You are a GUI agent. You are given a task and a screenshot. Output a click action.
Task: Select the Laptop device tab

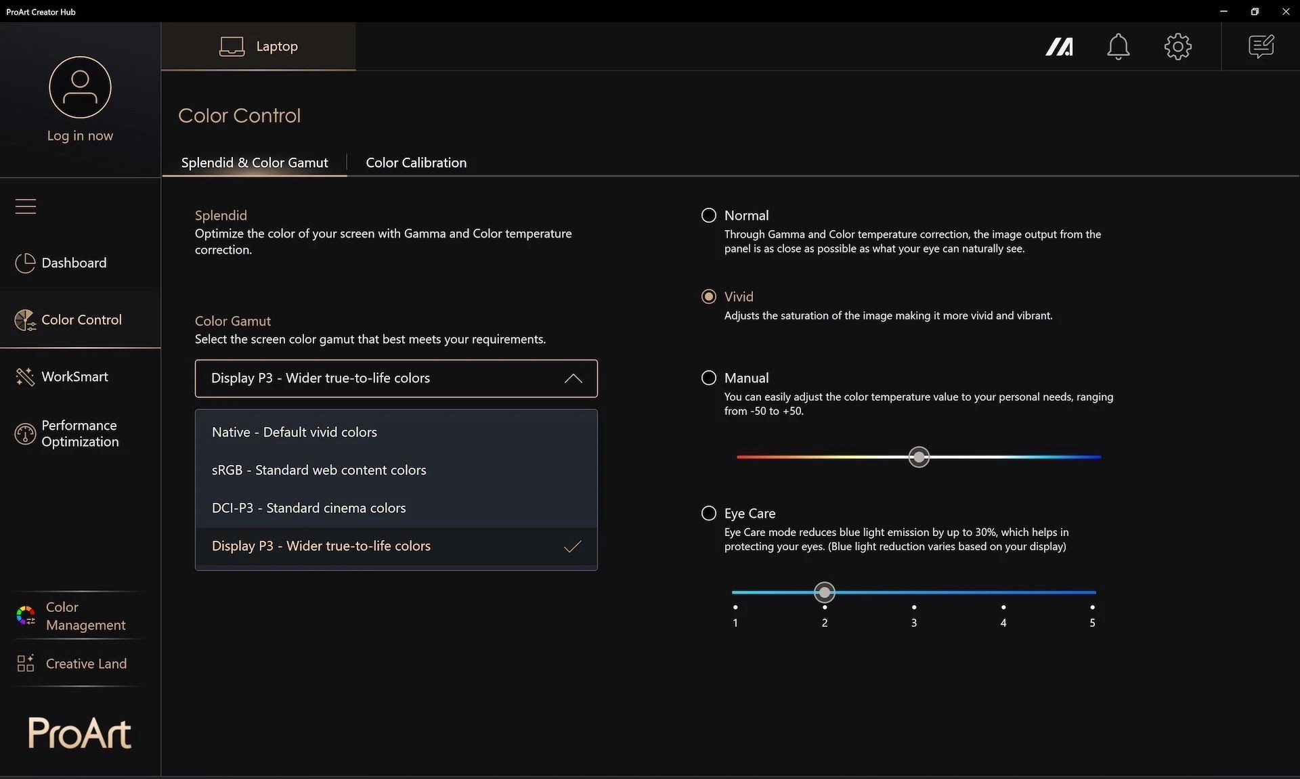coord(259,47)
